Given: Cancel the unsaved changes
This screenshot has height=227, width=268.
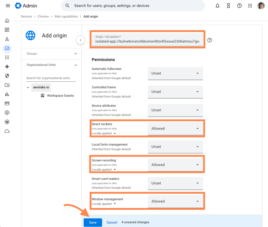Looking at the screenshot, I should pyautogui.click(x=112, y=222).
